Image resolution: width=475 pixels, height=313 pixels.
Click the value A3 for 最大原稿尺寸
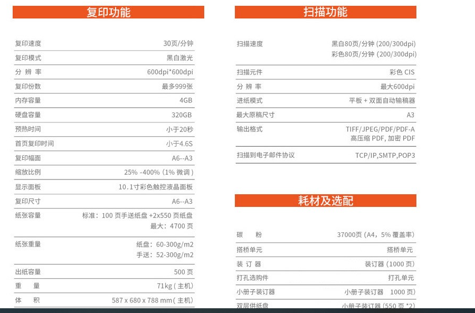tap(411, 115)
